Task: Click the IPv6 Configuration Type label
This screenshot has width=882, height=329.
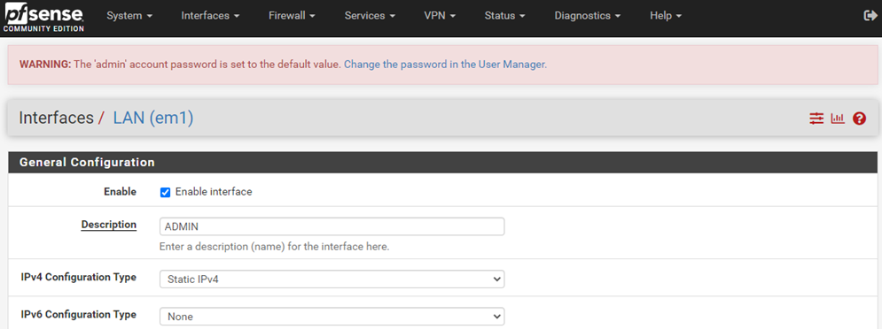Action: [79, 314]
